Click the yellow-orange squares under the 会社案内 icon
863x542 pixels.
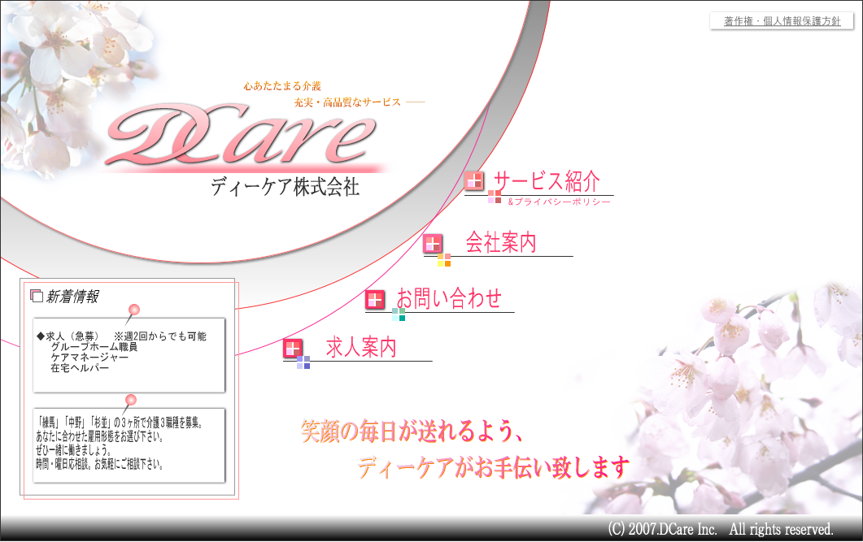(x=444, y=260)
